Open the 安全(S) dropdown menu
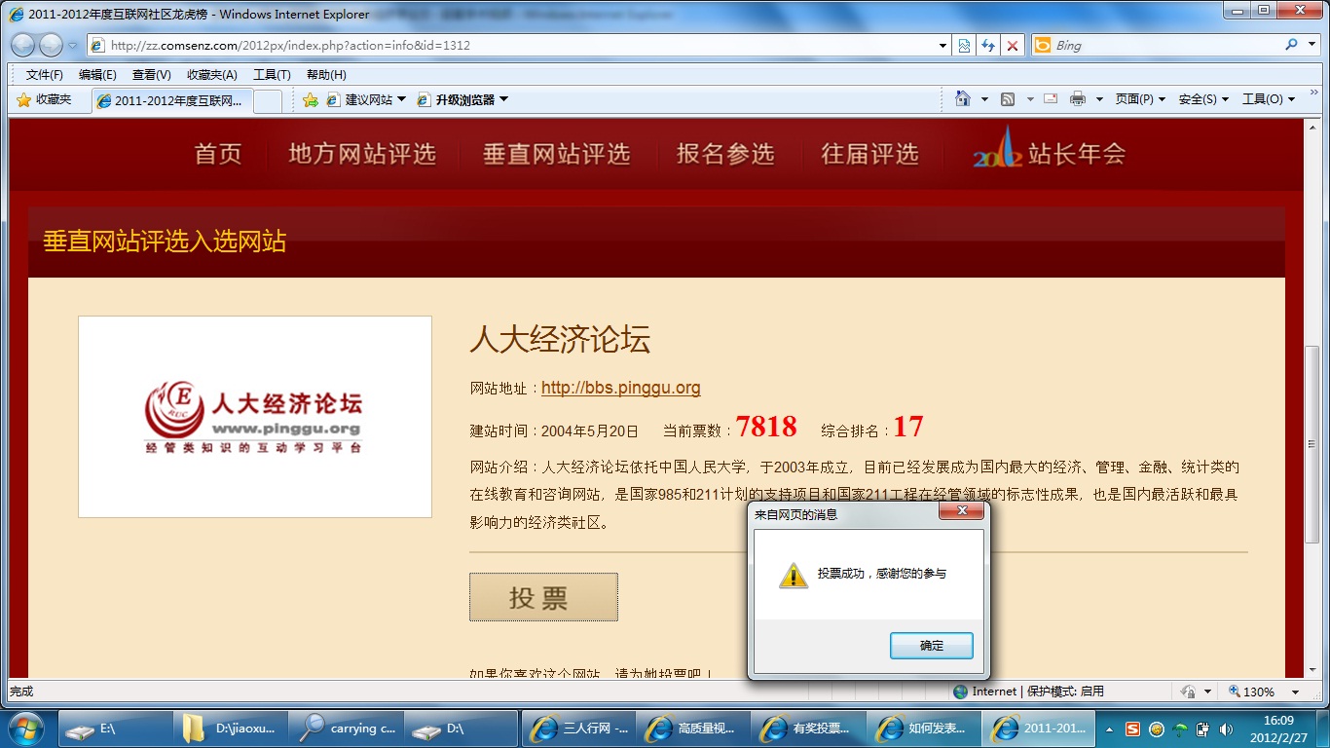This screenshot has height=748, width=1330. [1203, 99]
